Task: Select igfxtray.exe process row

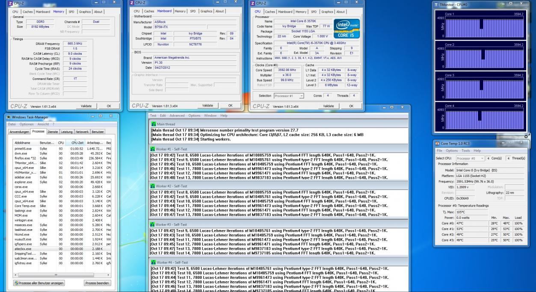Action: [x=62, y=263]
